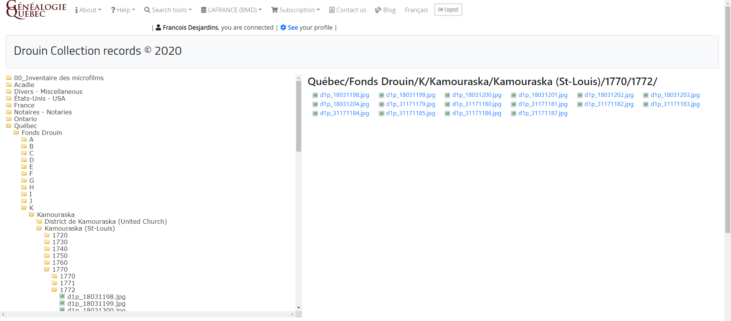Open d1p_18031199.jpg image icon in file list
Screen dimensions: 731x321
381,95
